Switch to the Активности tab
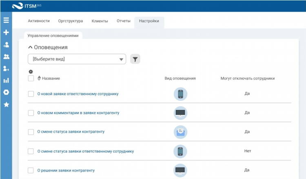The image size is (306, 179). [39, 21]
